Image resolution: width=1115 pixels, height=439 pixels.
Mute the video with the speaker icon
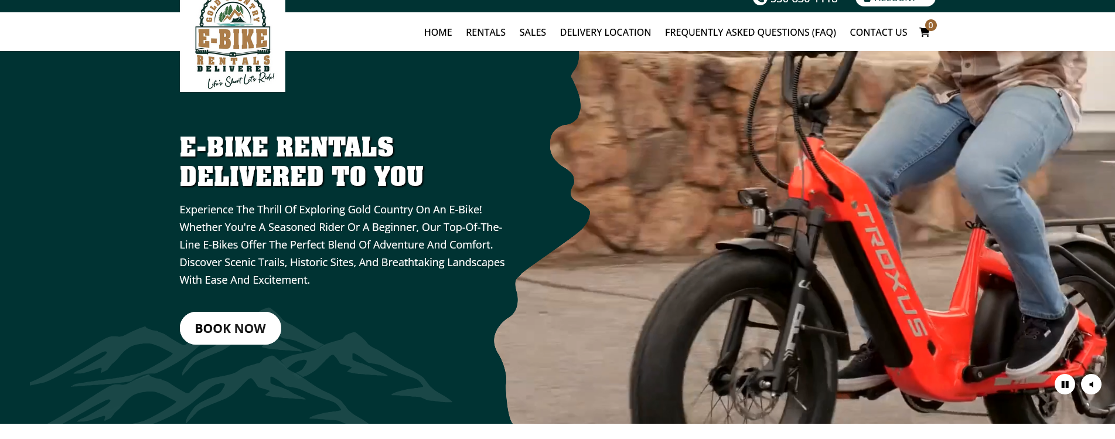[x=1091, y=384]
